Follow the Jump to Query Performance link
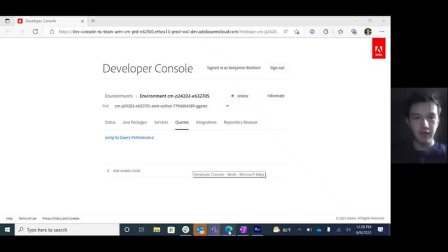 point(129,138)
